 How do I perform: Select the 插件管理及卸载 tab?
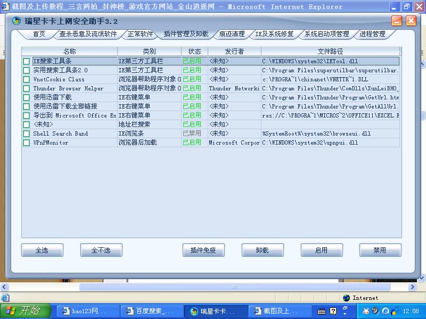coord(186,34)
